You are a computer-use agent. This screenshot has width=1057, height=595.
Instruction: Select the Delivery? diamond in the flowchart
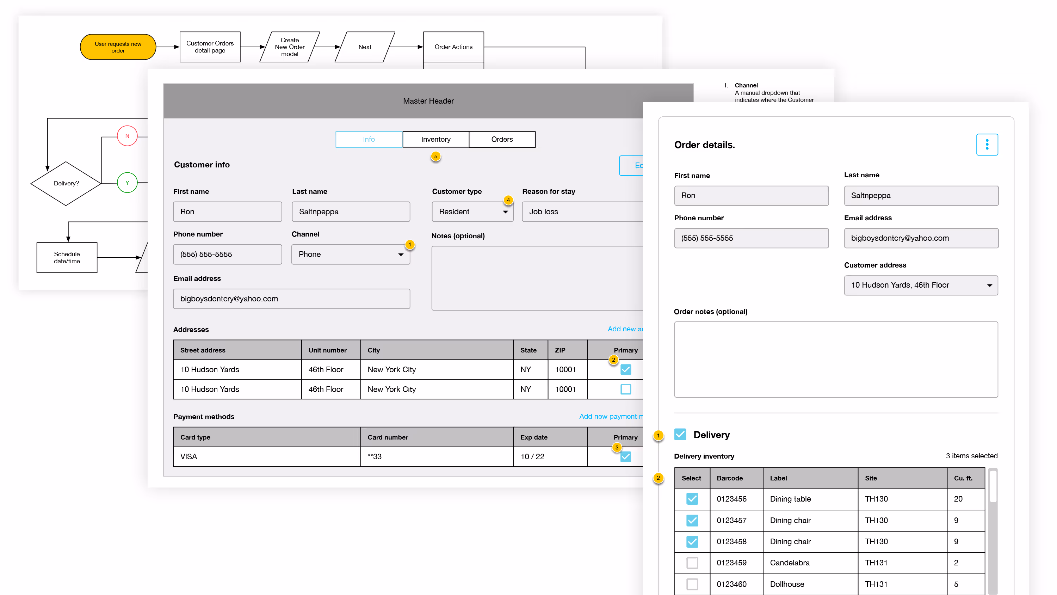point(66,183)
